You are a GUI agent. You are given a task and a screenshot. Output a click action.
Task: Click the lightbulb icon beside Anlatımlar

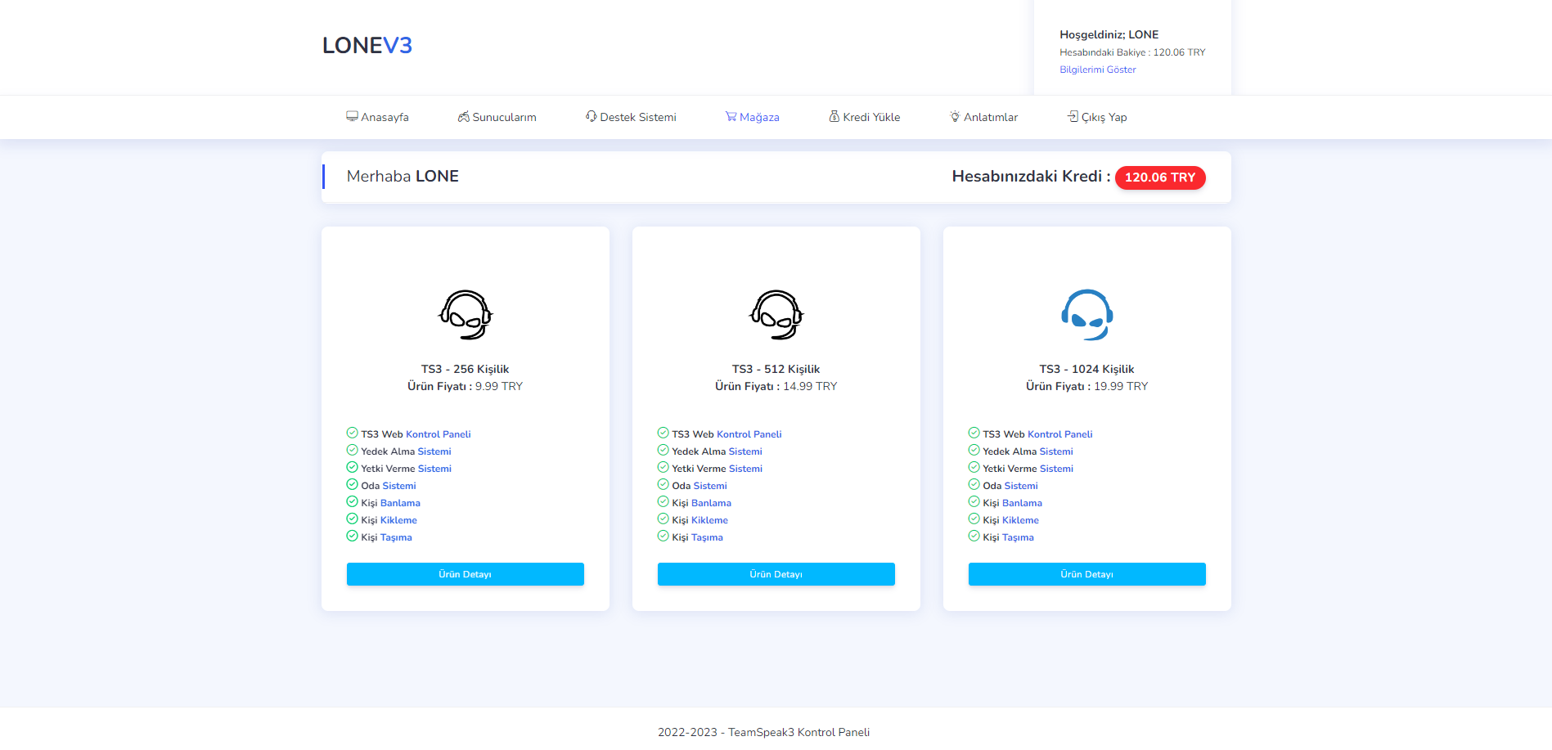point(955,116)
